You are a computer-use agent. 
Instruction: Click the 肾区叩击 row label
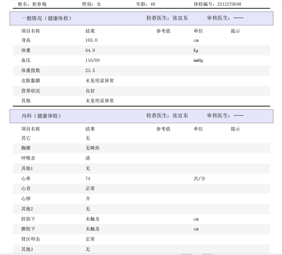click(x=31, y=239)
